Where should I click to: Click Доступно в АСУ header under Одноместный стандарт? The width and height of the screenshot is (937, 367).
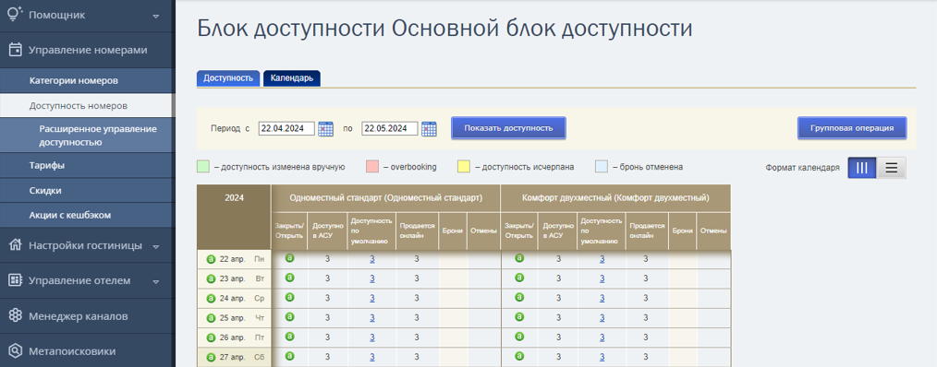point(327,231)
